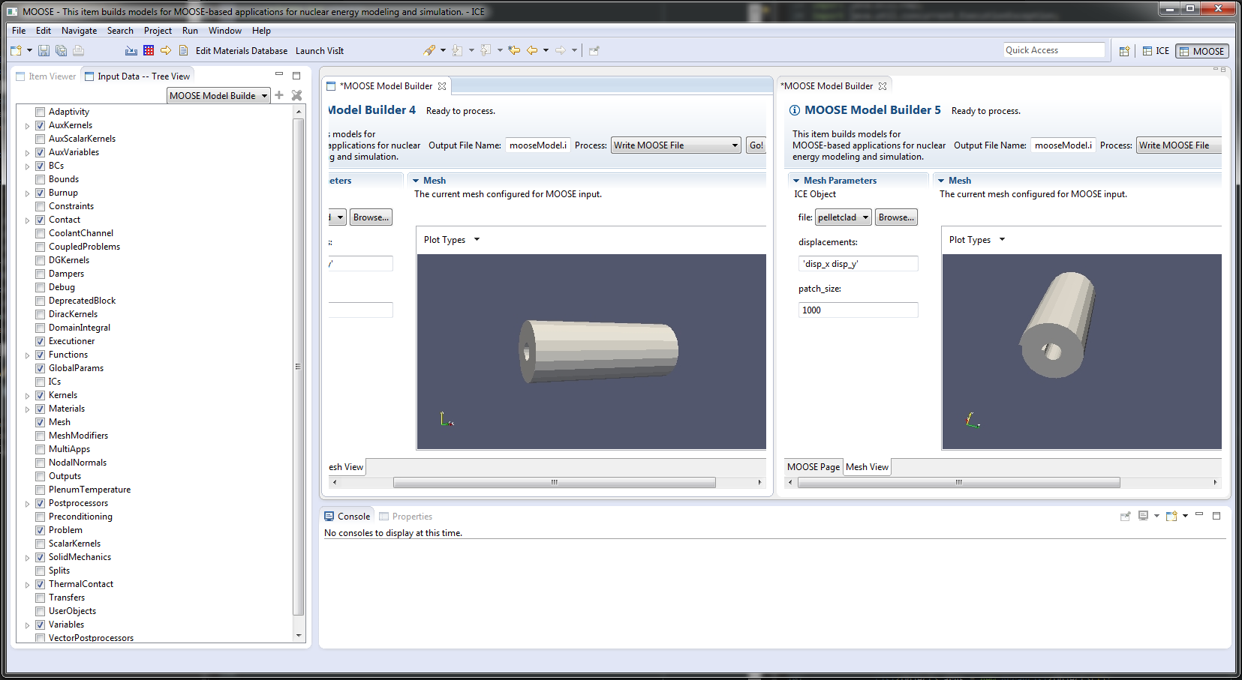Click the Save icon in toolbar

[x=44, y=51]
